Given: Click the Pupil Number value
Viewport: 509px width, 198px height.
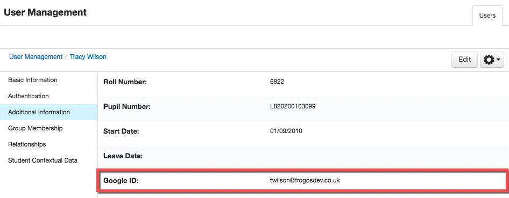Looking at the screenshot, I should point(293,106).
